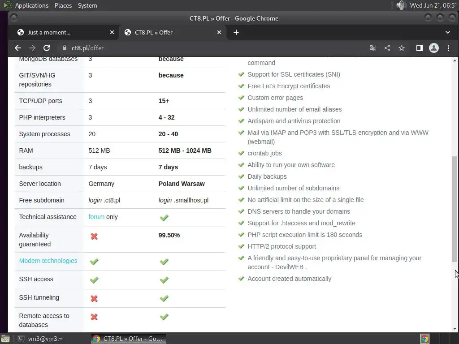The height and width of the screenshot is (344, 459).
Task: Click the show desktop icon in bottom panel
Action: pyautogui.click(x=5, y=339)
